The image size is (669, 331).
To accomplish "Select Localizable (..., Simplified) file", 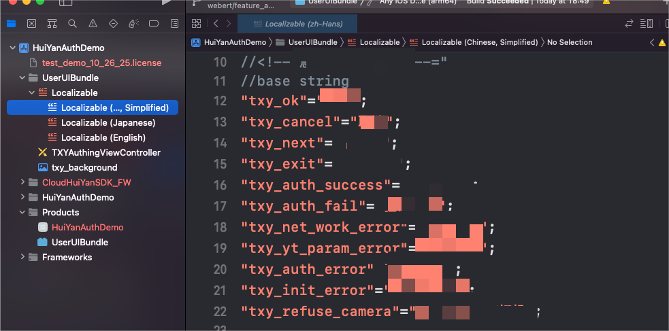I will [93, 108].
